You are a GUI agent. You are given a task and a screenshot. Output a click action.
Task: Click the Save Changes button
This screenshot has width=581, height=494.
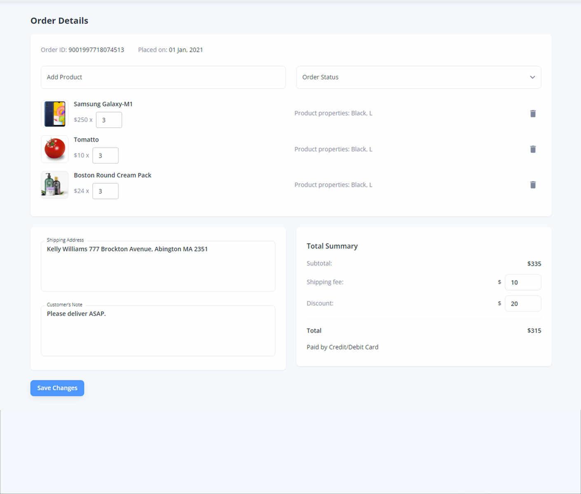[57, 388]
